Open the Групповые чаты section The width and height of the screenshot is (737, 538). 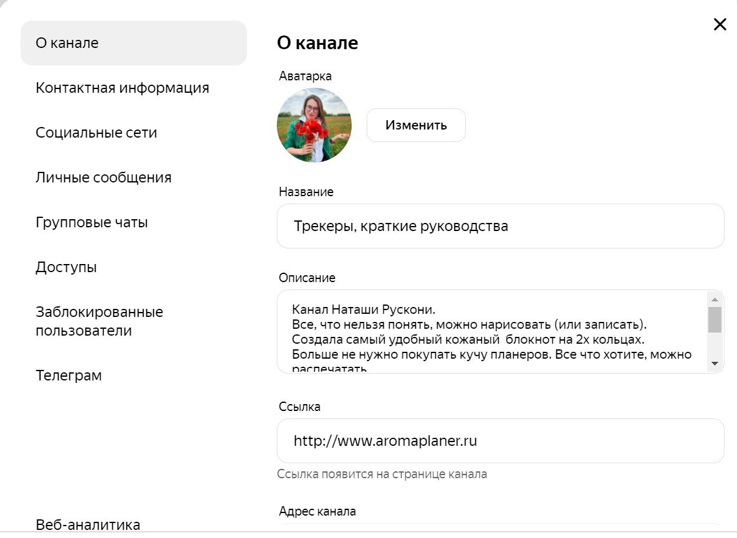92,222
